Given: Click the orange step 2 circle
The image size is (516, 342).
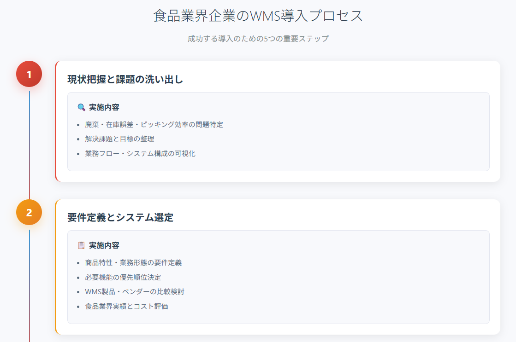Looking at the screenshot, I should (29, 212).
